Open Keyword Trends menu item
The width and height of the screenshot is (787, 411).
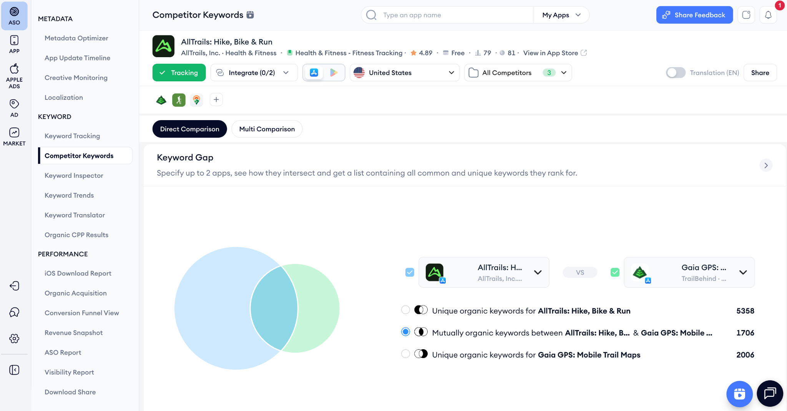coord(69,195)
